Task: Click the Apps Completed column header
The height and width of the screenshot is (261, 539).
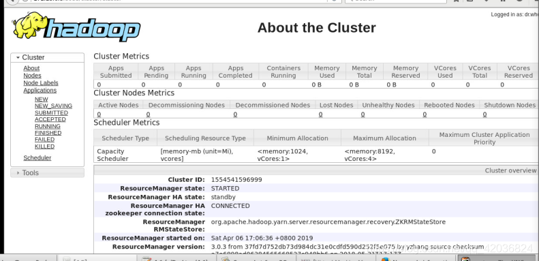Action: 236,72
